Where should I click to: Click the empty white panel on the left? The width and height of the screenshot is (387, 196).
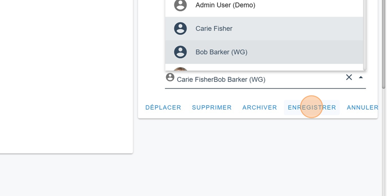click(x=66, y=76)
